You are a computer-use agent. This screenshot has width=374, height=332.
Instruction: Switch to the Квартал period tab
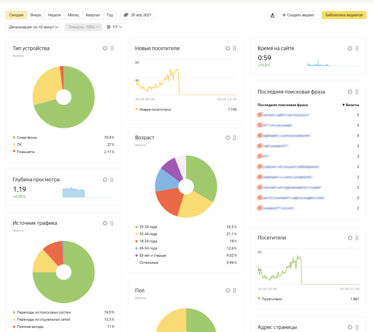(93, 15)
